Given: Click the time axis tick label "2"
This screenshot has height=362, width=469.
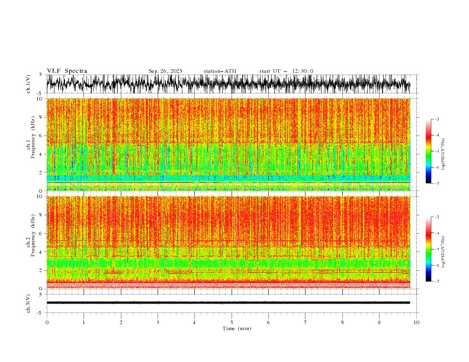Looking at the screenshot, I should point(121,322).
